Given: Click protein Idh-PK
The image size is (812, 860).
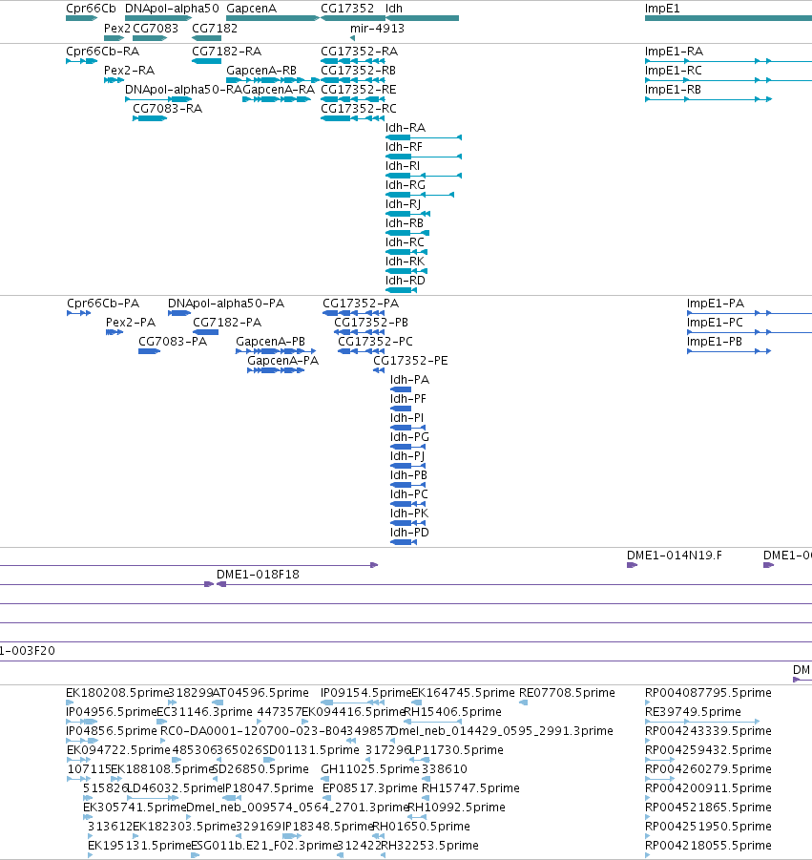Looking at the screenshot, I should click(409, 514).
